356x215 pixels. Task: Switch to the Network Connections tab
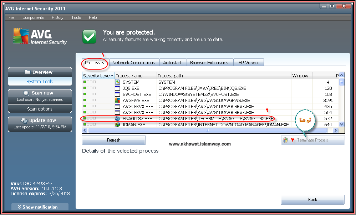(133, 62)
